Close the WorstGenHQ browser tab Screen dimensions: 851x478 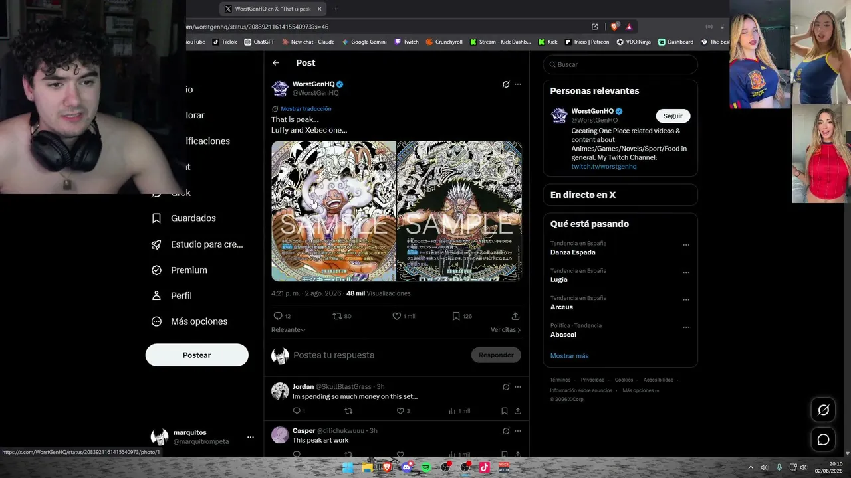coord(319,9)
